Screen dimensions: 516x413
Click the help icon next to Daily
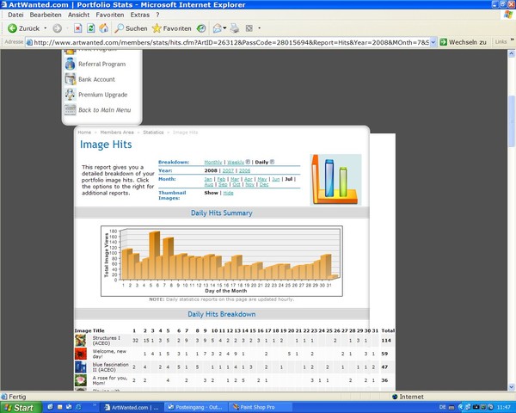click(x=272, y=162)
